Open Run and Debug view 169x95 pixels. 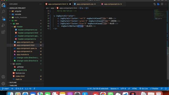click(x=3, y=25)
